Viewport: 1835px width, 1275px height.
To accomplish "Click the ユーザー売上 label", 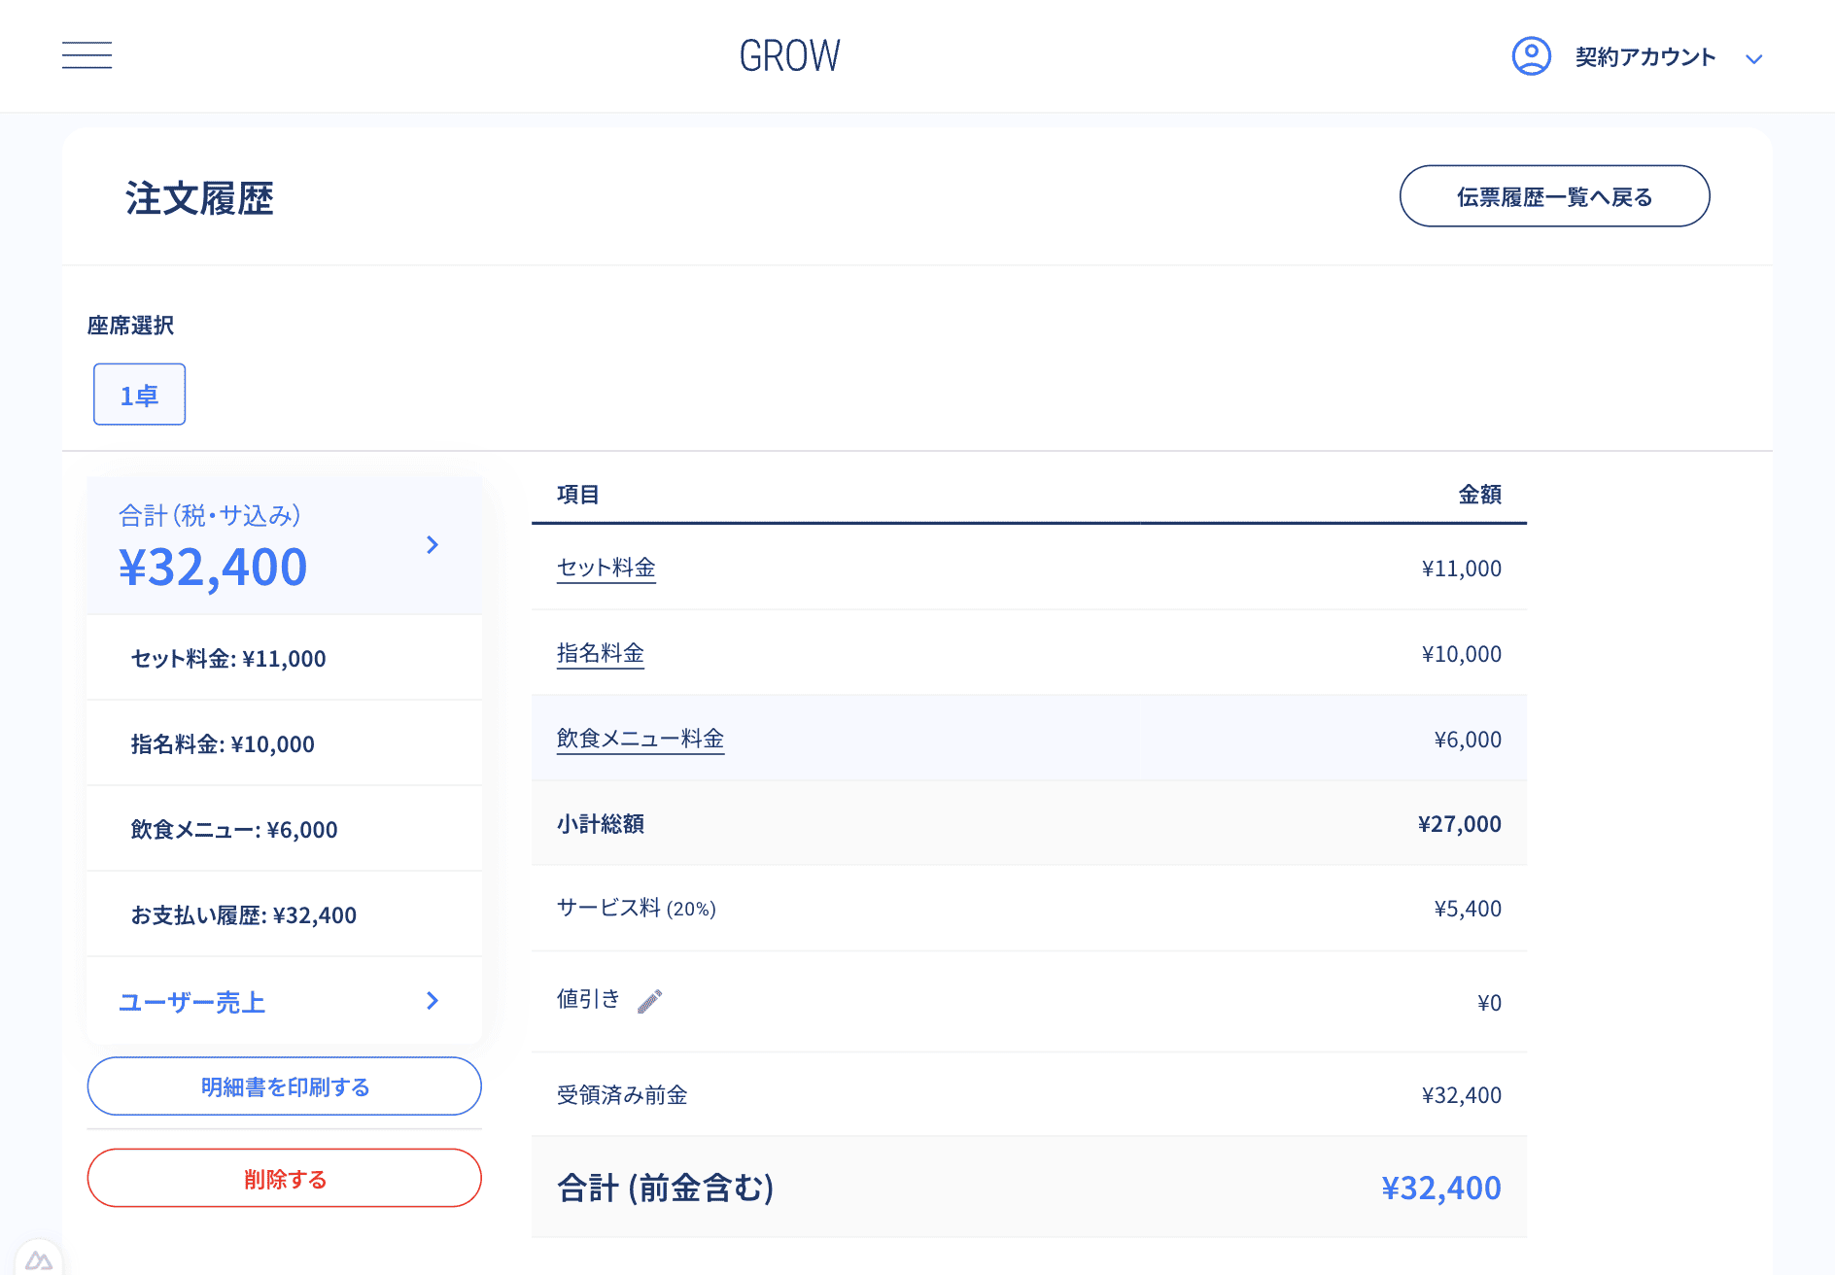I will 191,1002.
